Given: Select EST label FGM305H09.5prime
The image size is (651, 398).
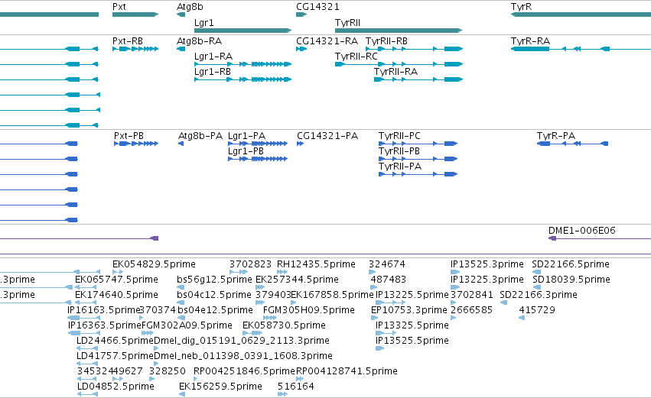Looking at the screenshot, I should (309, 310).
